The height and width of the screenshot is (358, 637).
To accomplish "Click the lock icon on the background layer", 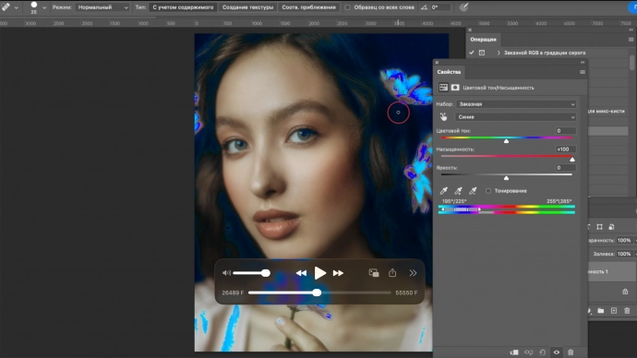I will click(625, 292).
